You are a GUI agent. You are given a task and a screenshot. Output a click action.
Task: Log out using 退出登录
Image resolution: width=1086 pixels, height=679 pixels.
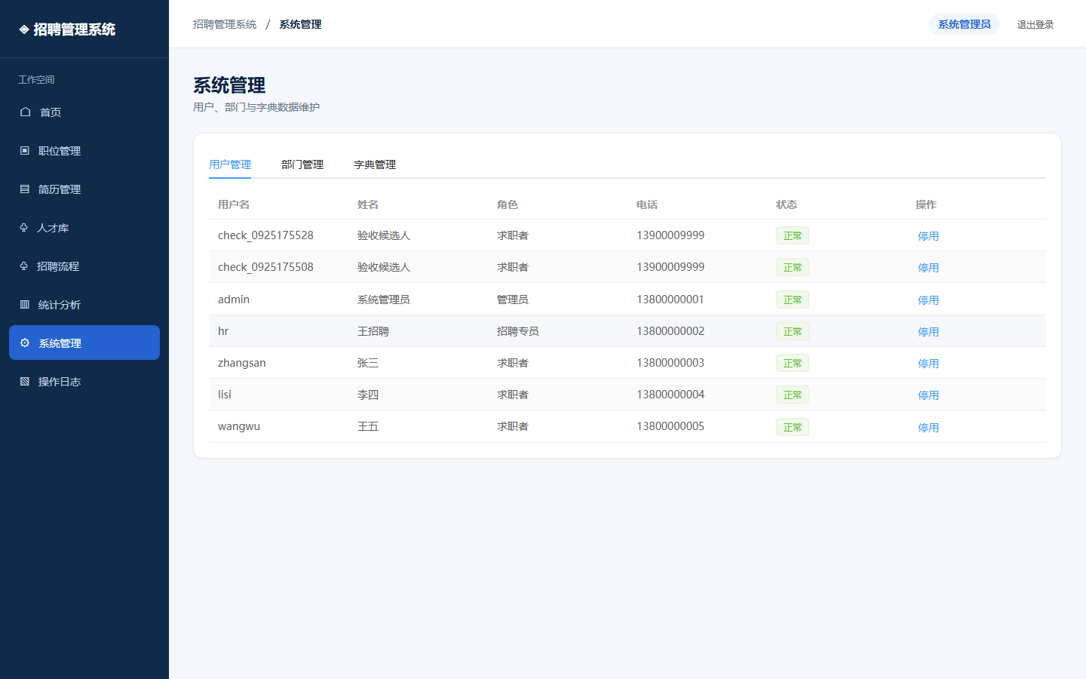coord(1035,25)
